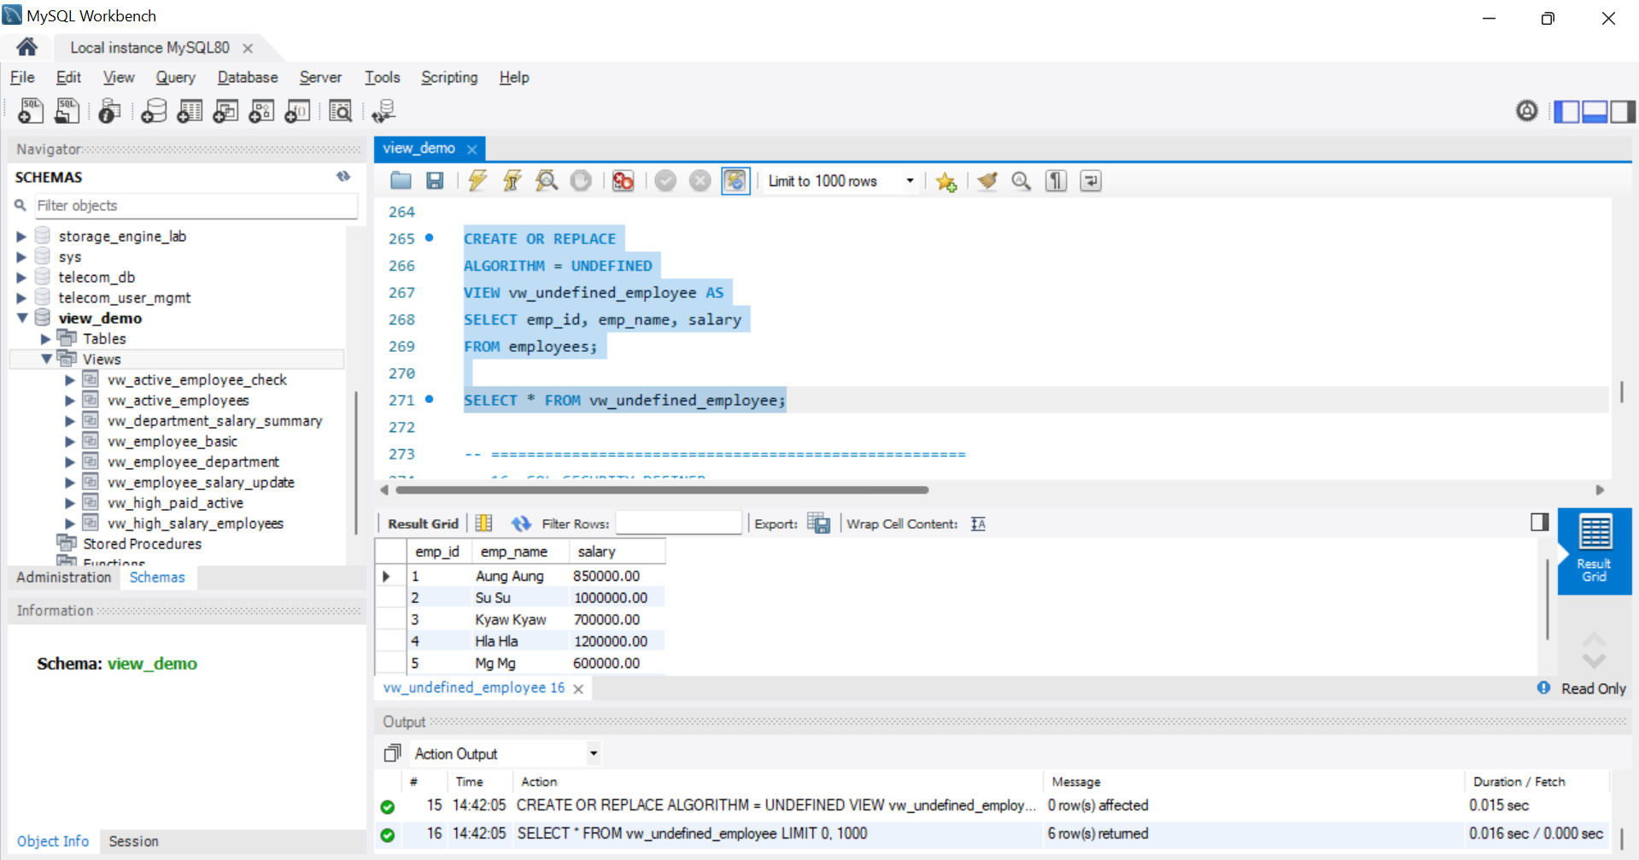
Task: Click Result Grid side panel button
Action: (x=1594, y=551)
